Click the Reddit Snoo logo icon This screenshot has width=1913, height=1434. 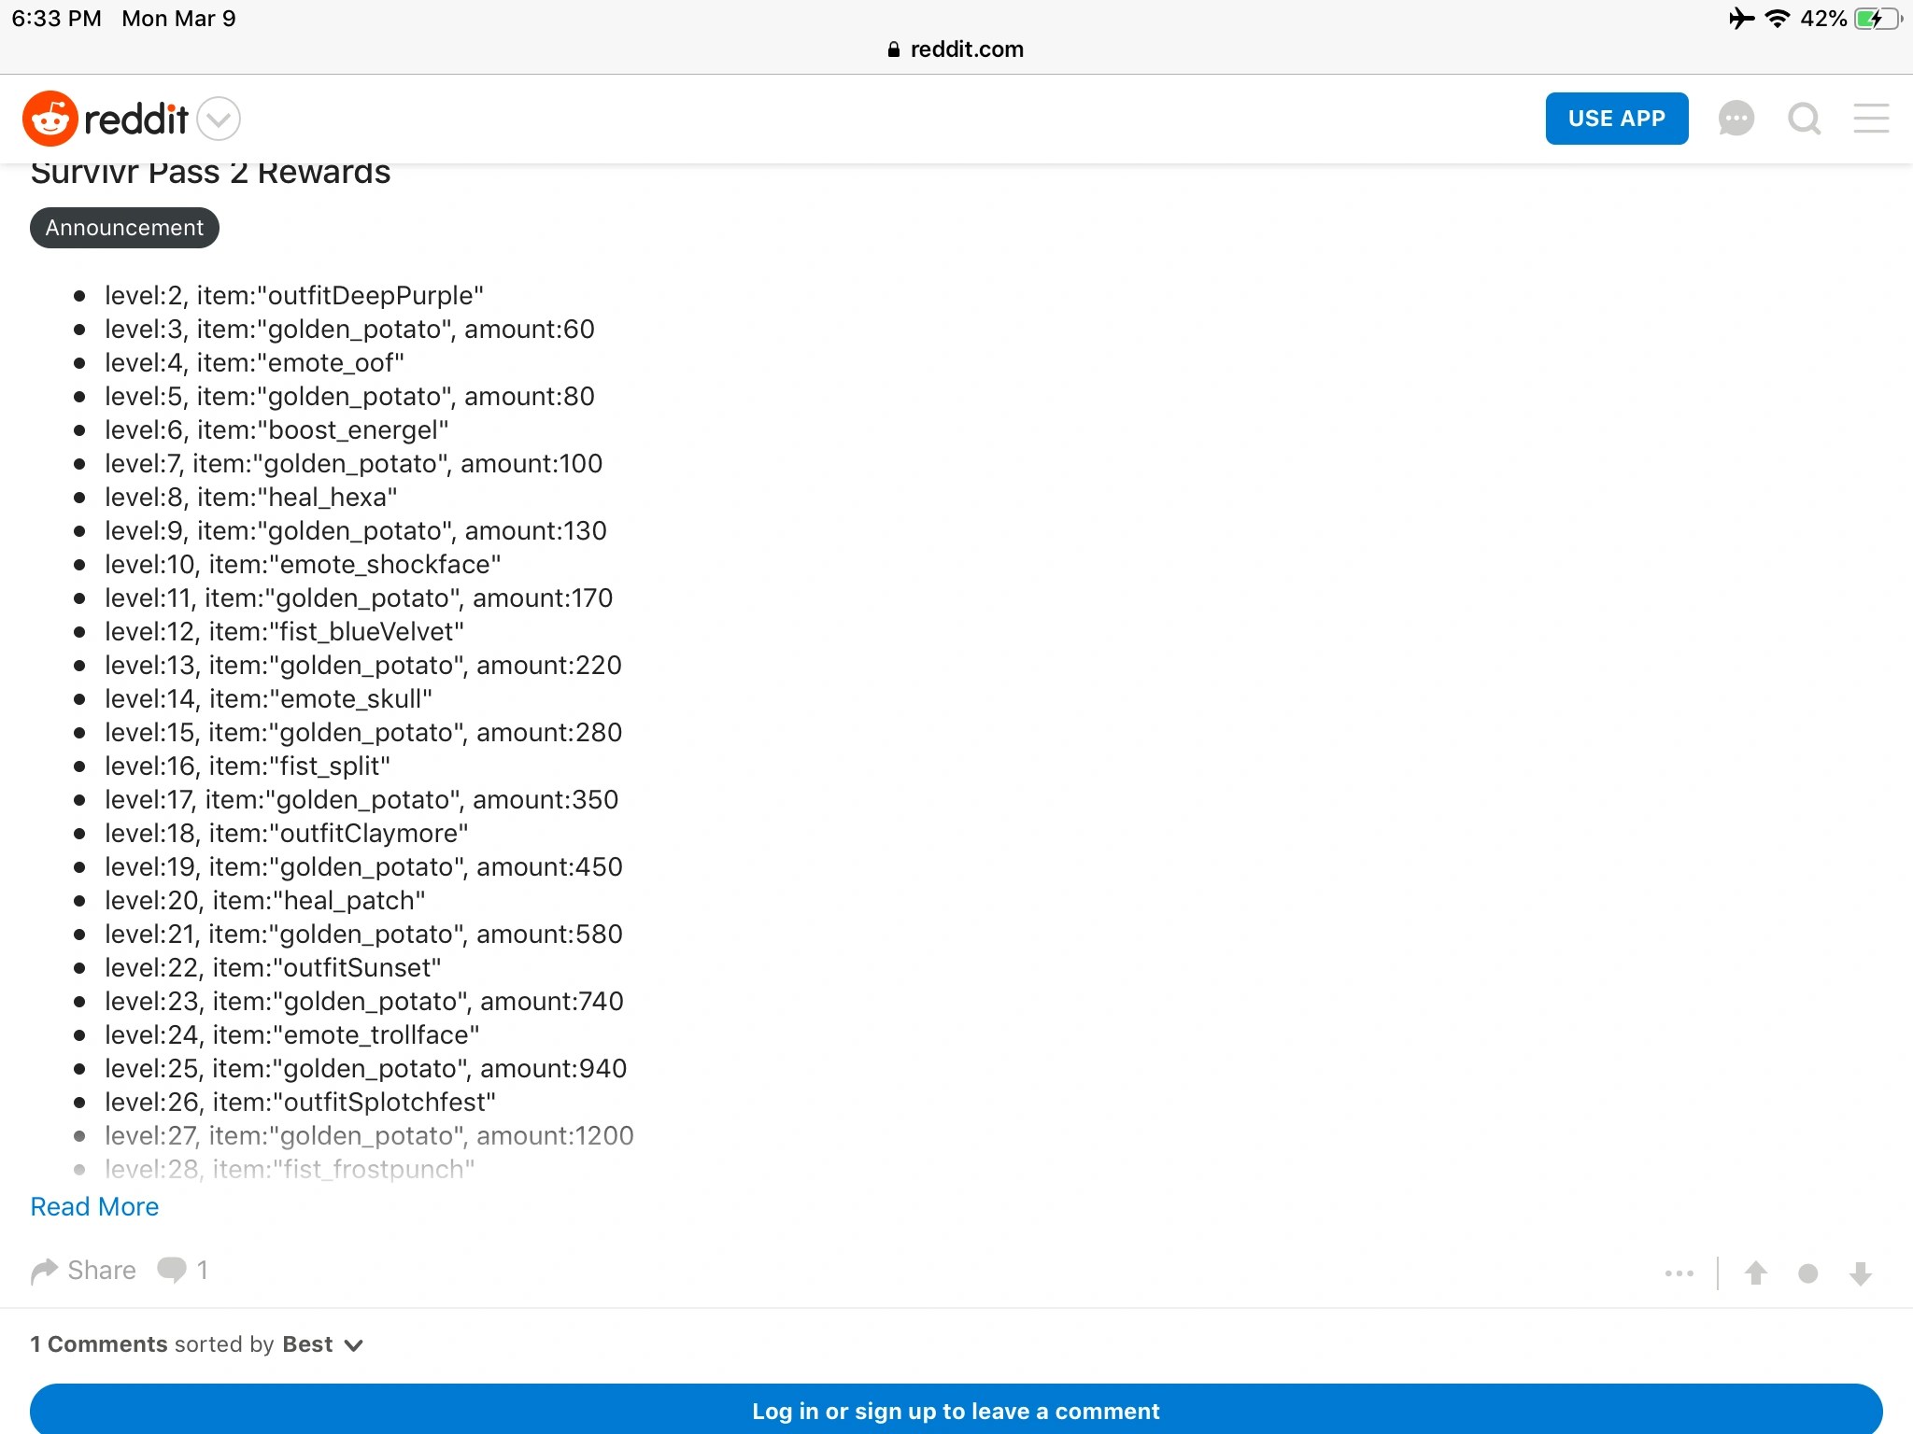pyautogui.click(x=50, y=119)
